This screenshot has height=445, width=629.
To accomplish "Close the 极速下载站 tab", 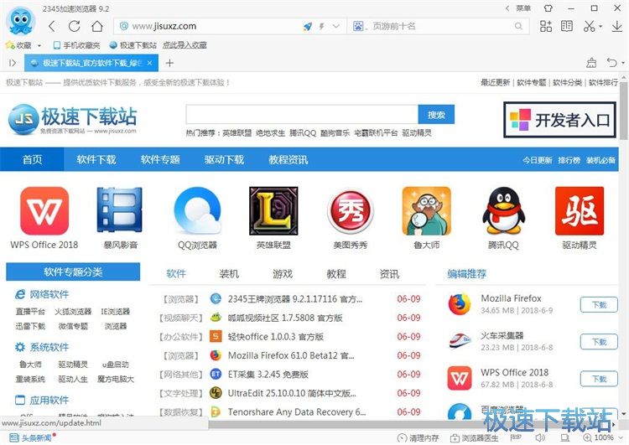I will [149, 63].
